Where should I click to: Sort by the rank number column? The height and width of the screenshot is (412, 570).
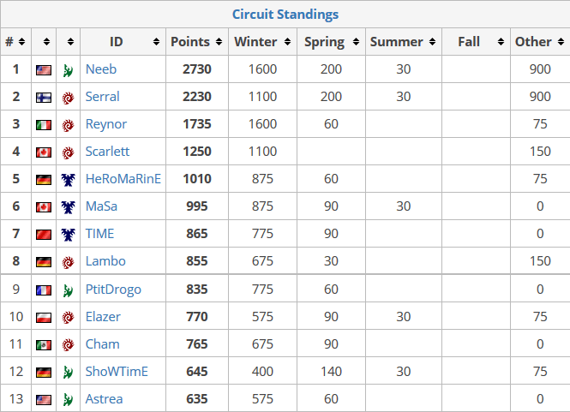[15, 42]
